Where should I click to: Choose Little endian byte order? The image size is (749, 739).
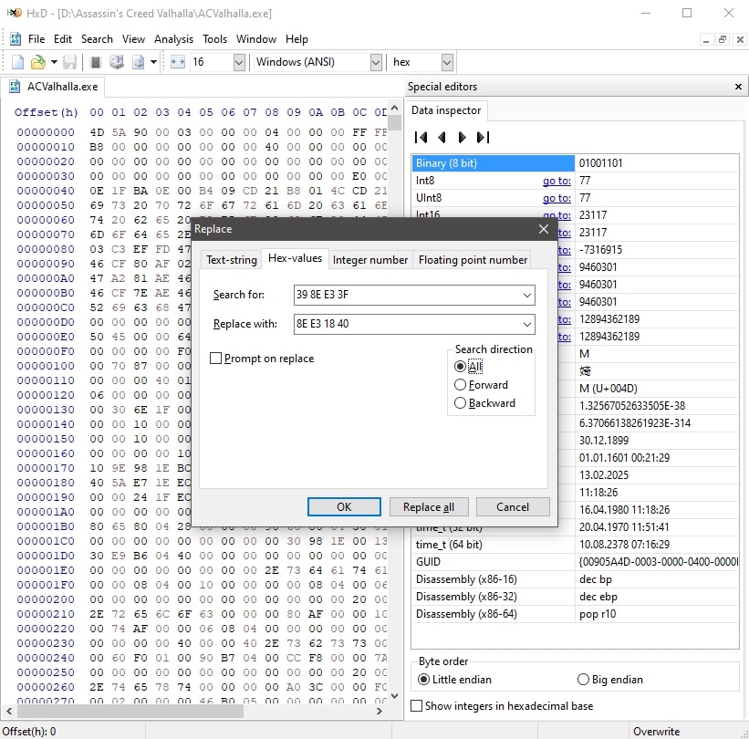click(x=423, y=680)
